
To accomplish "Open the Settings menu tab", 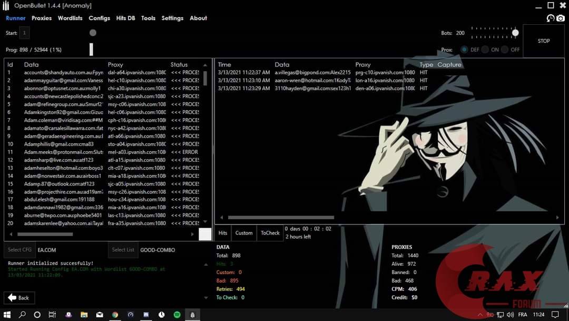I will pos(172,18).
